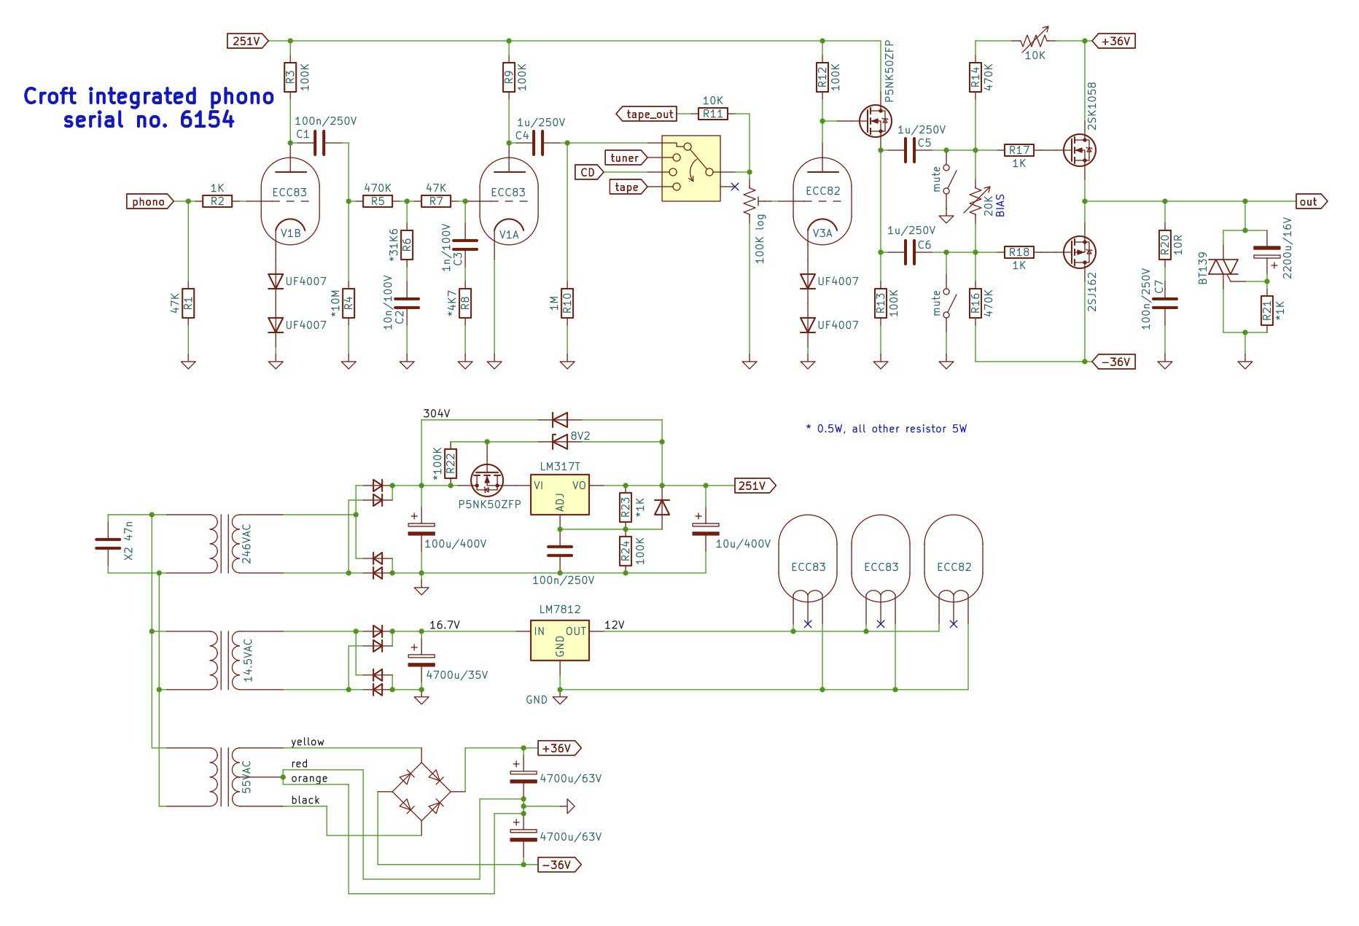Click the 'yellow' wire label

(308, 742)
